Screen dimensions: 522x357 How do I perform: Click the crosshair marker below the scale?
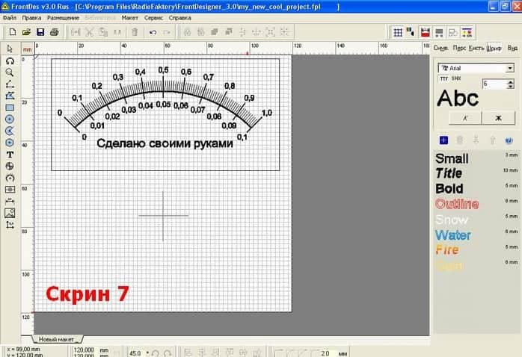pyautogui.click(x=163, y=215)
